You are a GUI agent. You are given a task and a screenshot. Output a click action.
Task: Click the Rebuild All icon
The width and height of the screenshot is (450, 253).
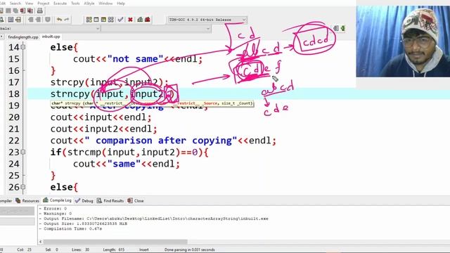[x=111, y=20]
